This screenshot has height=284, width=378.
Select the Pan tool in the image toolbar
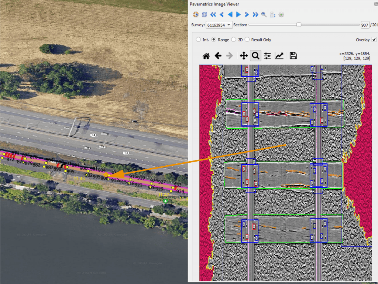244,55
